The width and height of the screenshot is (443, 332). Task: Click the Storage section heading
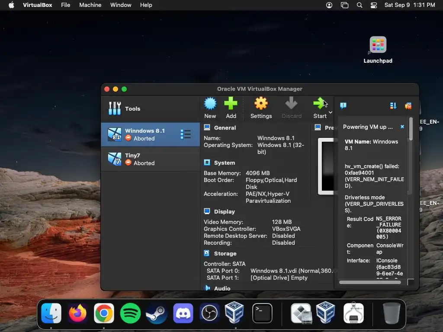(225, 253)
